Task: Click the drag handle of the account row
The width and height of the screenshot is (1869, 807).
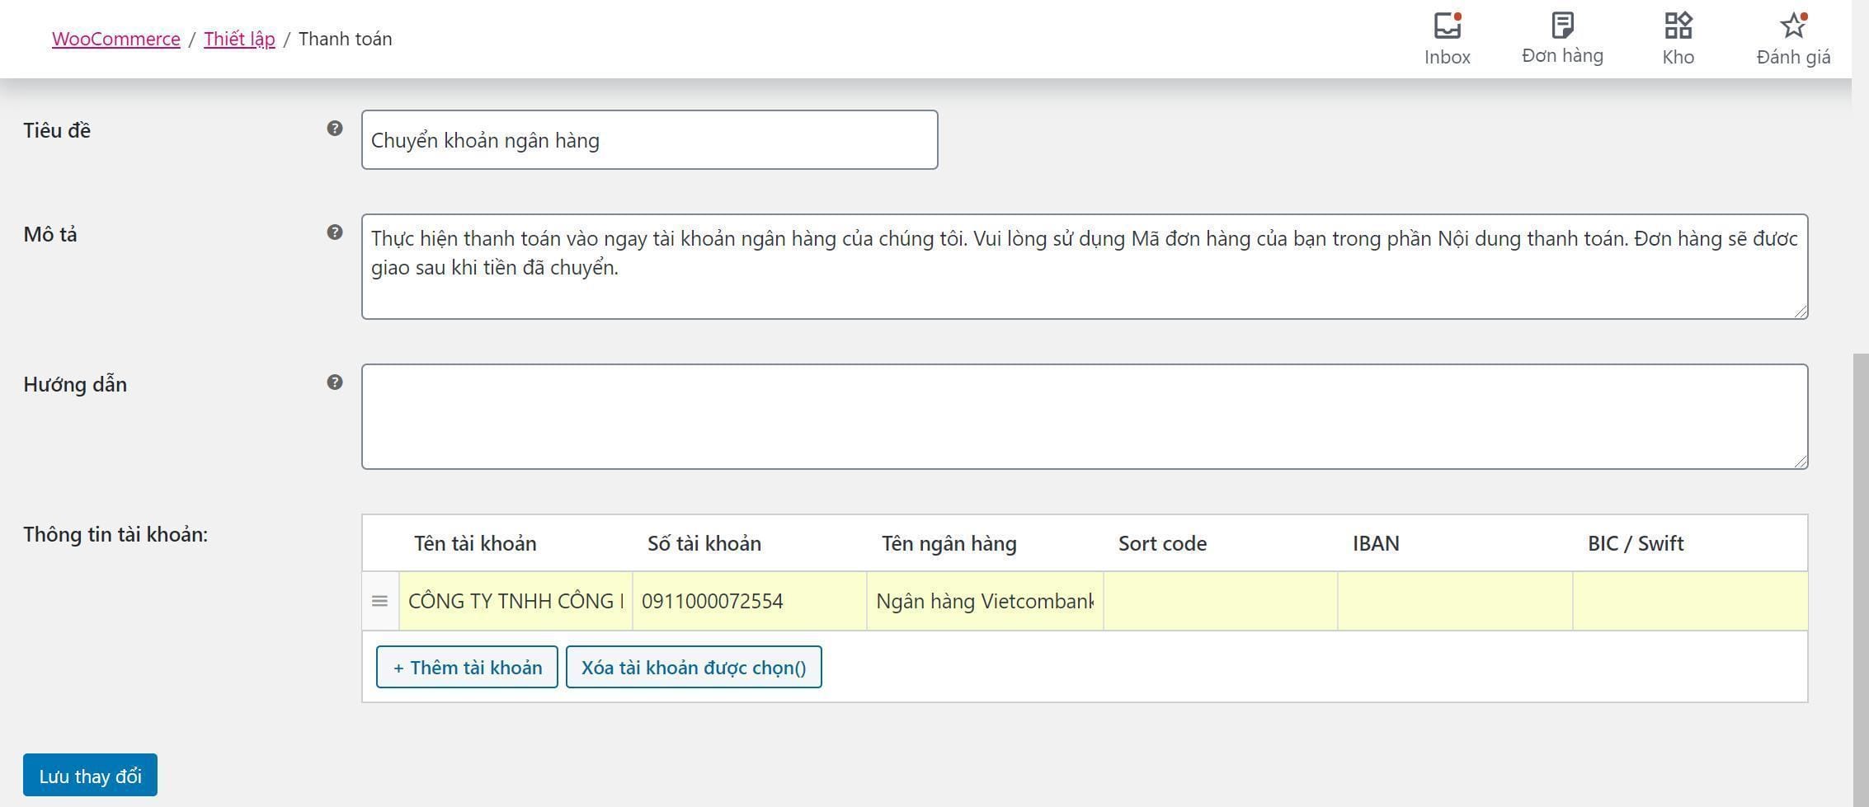Action: (379, 601)
